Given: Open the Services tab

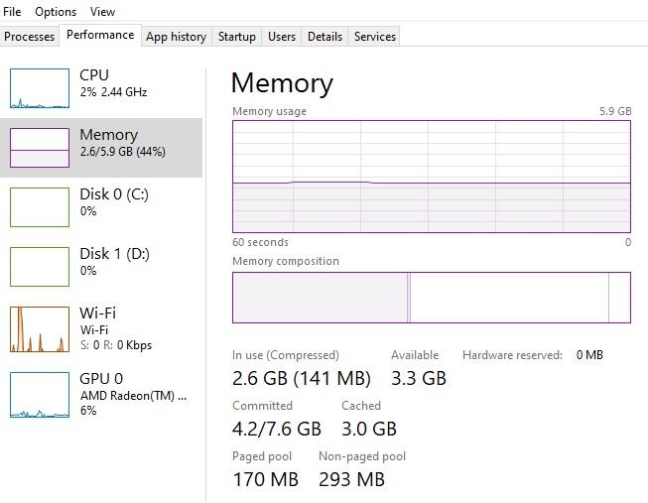Looking at the screenshot, I should pyautogui.click(x=375, y=37).
